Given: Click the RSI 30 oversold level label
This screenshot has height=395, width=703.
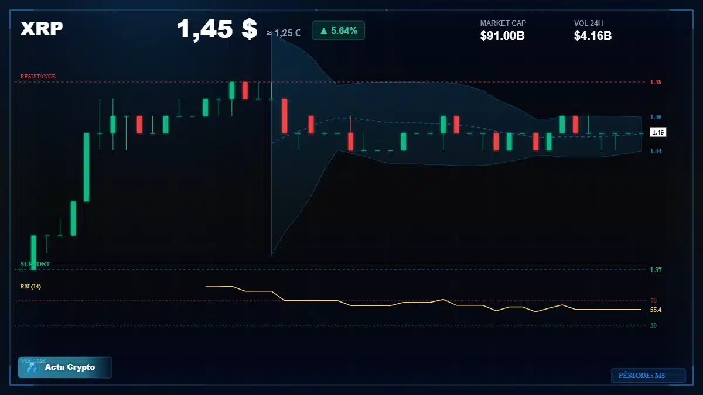Looking at the screenshot, I should click(x=653, y=325).
